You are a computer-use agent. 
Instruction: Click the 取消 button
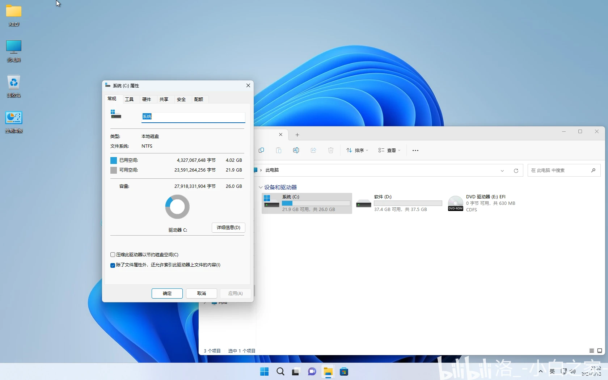pos(202,294)
